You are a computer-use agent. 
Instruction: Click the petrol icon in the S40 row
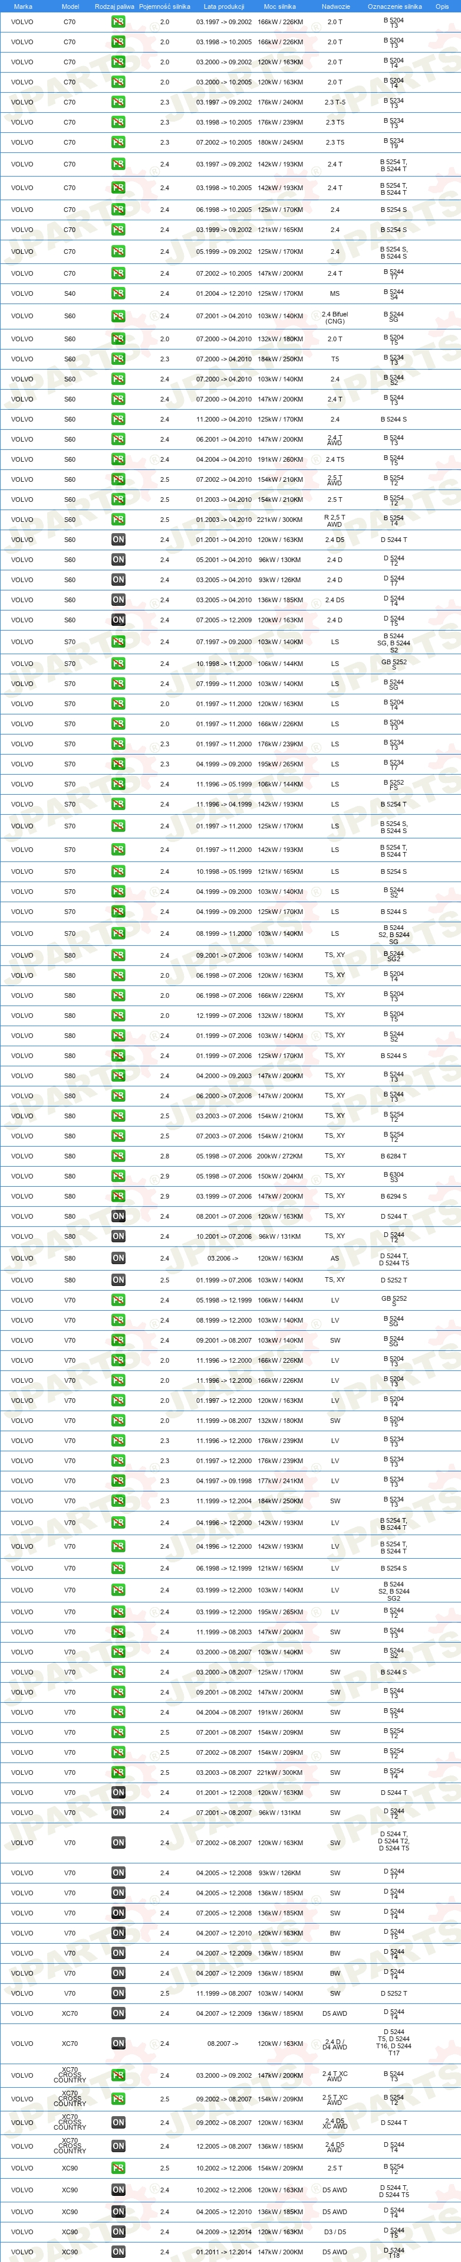(x=118, y=293)
